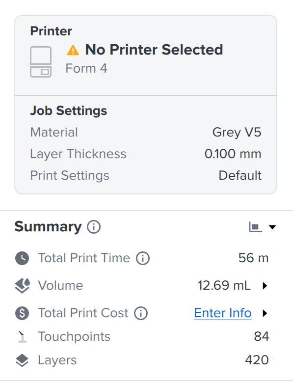This screenshot has height=381, width=293.
Task: Expand the Volume details arrow
Action: click(265, 286)
